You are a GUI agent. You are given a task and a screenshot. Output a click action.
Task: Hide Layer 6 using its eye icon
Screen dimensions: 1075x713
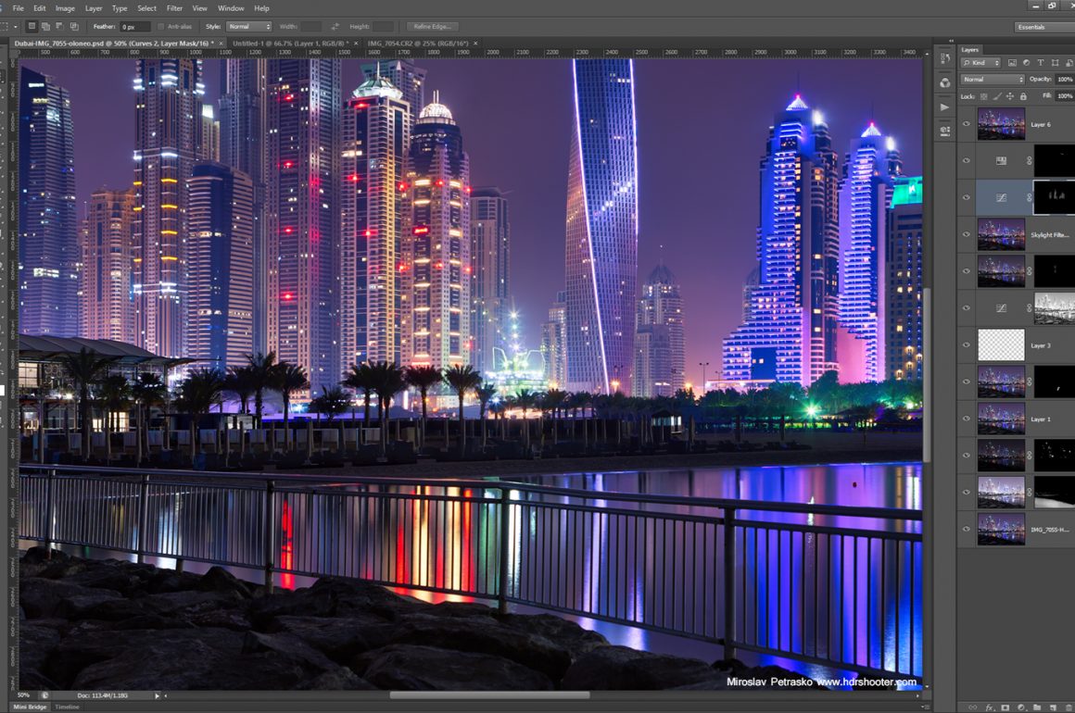[966, 124]
